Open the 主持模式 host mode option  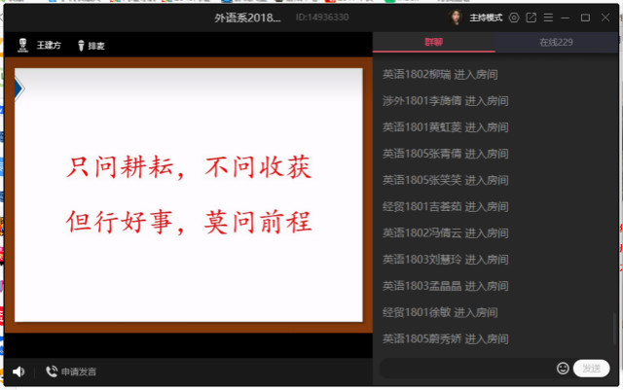click(486, 18)
